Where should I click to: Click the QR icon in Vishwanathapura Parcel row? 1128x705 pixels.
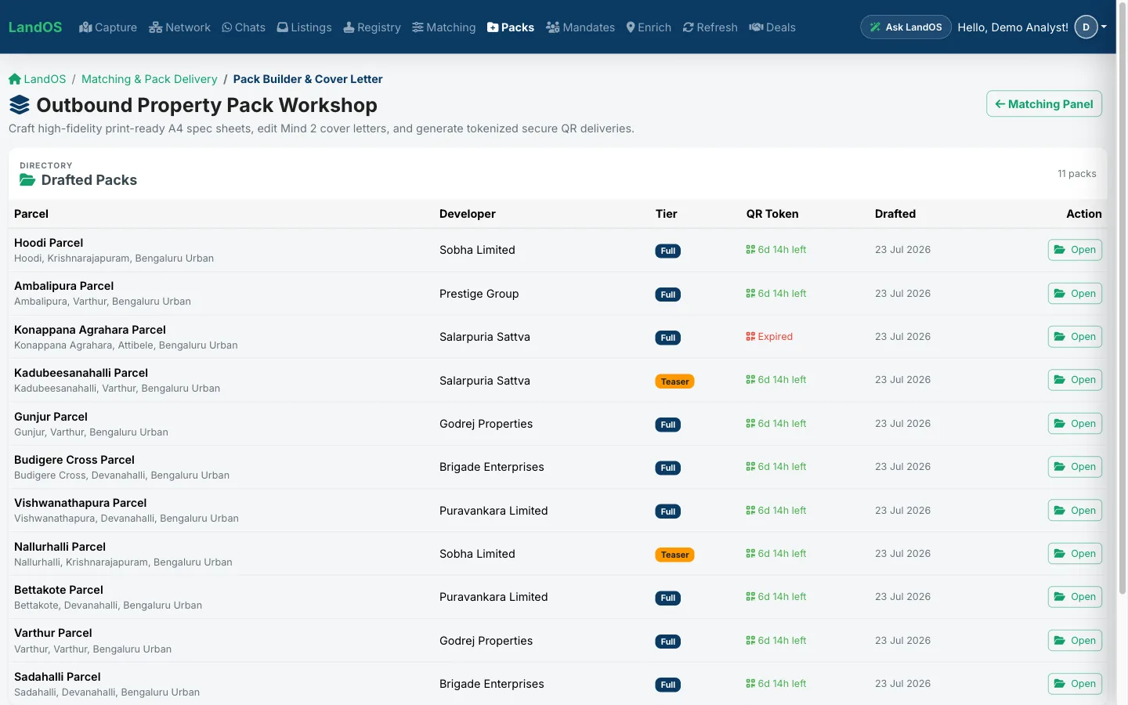(750, 511)
